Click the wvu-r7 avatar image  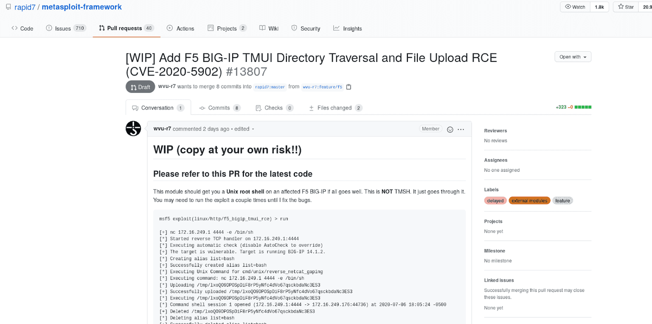133,128
